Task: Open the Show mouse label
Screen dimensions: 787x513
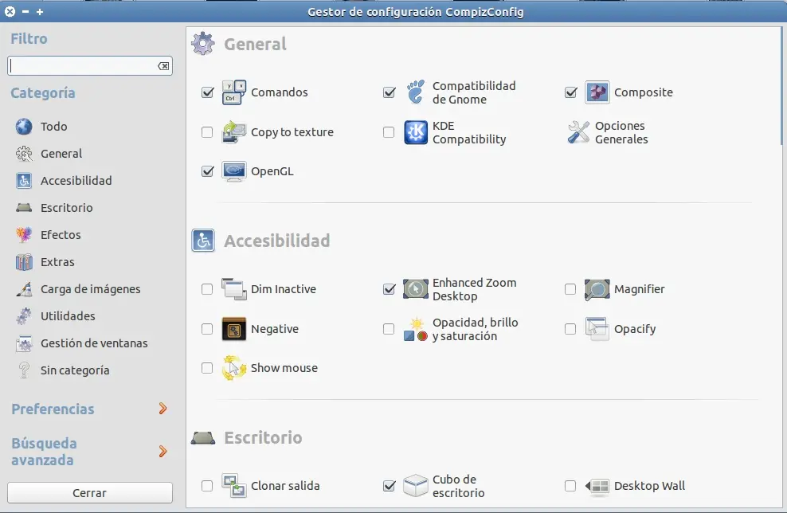Action: click(284, 368)
